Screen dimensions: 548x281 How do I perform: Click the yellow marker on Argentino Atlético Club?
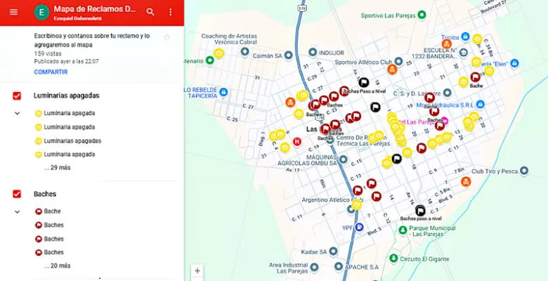coord(356,205)
